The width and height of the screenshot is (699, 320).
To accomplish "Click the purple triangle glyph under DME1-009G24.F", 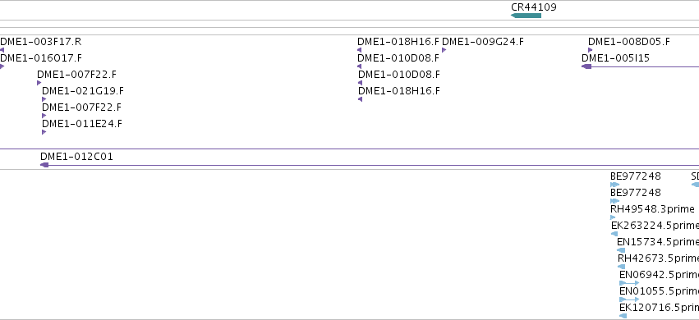I will (x=444, y=50).
